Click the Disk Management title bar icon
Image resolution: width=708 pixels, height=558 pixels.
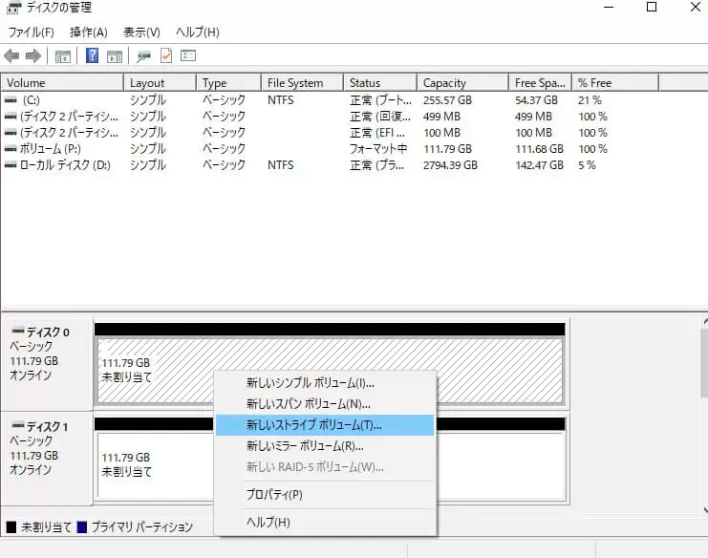point(13,8)
